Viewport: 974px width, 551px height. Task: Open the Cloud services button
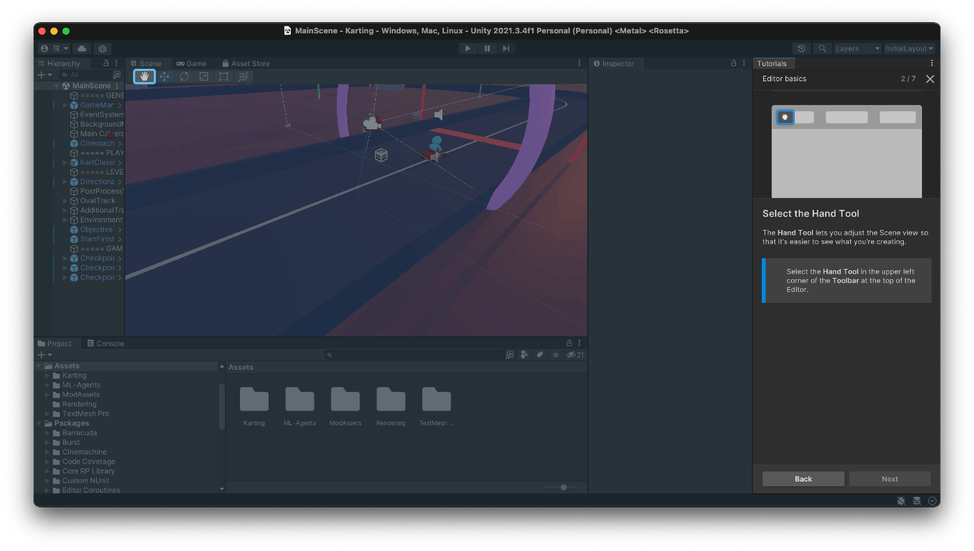tap(82, 49)
